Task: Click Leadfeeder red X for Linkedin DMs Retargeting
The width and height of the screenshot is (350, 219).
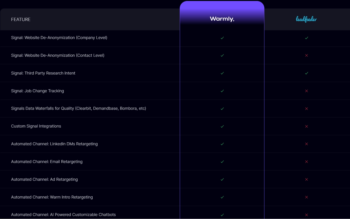Action: [307, 144]
